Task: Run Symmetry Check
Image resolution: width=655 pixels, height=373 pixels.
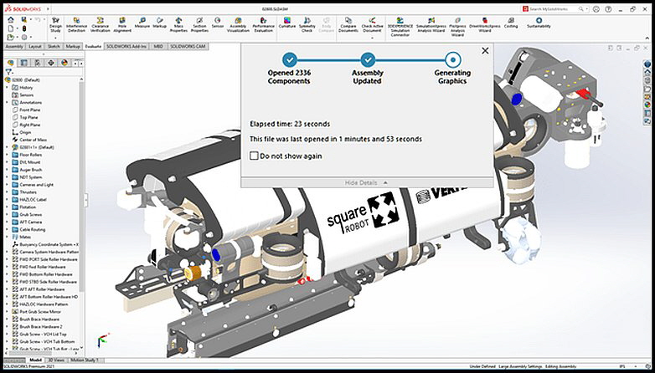Action: (307, 24)
